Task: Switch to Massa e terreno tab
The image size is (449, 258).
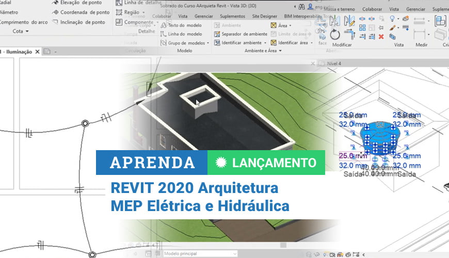Action: pos(339,9)
